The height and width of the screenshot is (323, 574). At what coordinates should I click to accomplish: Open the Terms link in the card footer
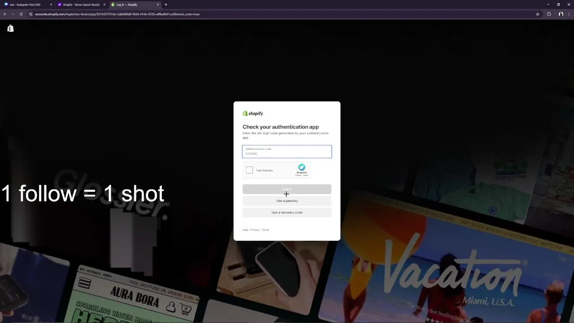tap(265, 230)
